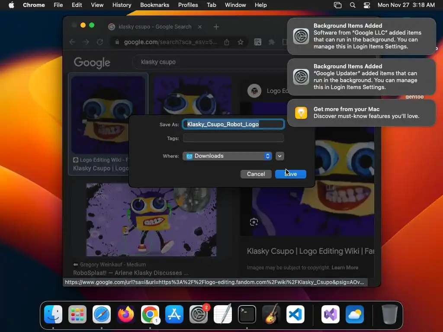This screenshot has width=443, height=332.
Task: Bookmark the page with the star icon
Action: 241,42
